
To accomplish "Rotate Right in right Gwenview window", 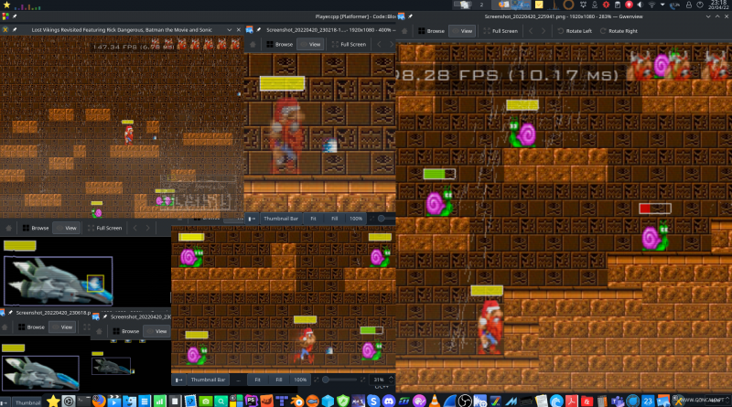I will (x=619, y=31).
